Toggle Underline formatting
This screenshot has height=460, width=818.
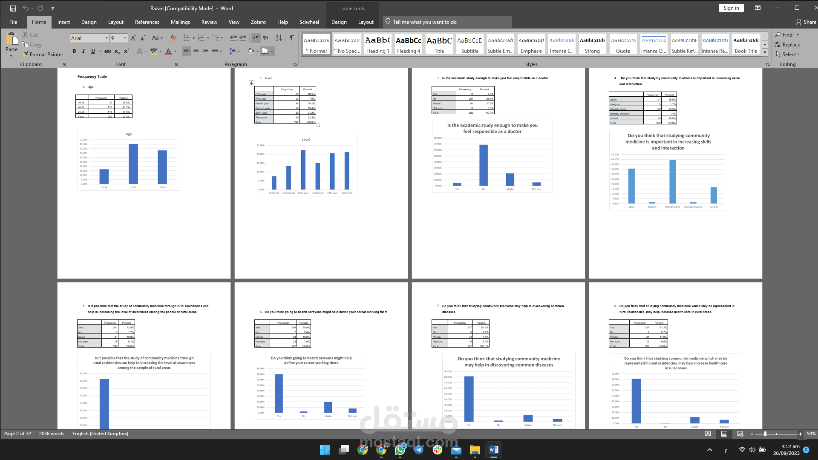tap(93, 51)
